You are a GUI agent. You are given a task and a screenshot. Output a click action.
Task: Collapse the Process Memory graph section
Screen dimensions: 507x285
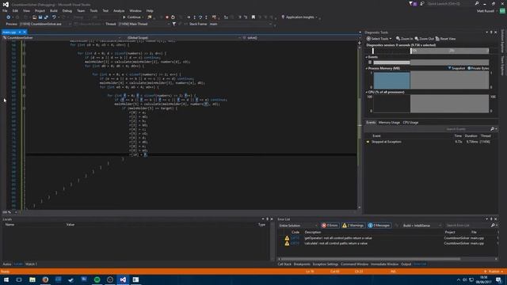[x=367, y=68]
